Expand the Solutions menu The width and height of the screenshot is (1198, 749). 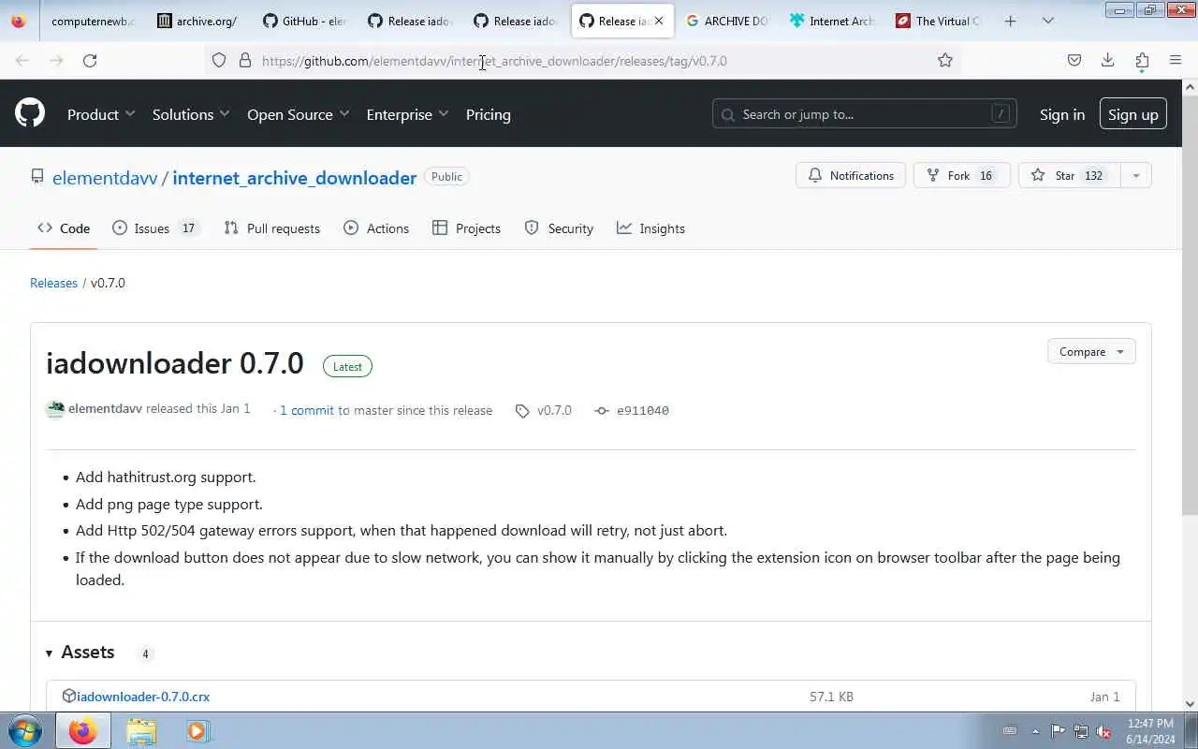(191, 114)
